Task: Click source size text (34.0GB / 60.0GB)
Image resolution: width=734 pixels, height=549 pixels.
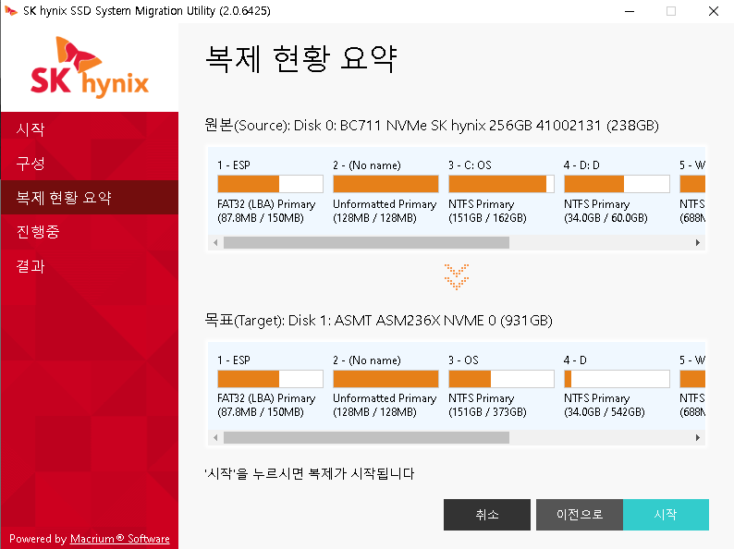Action: tap(606, 218)
